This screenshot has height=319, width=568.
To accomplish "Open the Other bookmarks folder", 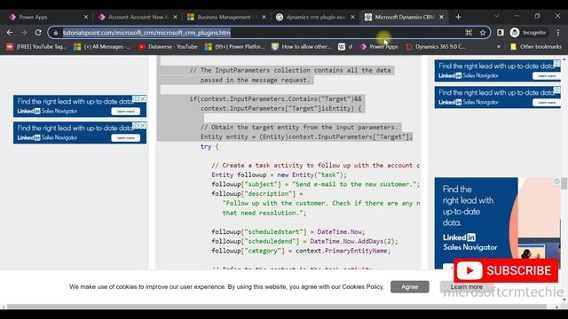I will click(x=536, y=47).
